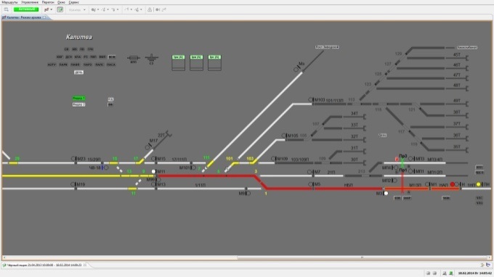This screenshot has height=277, width=494.
Task: Click shunting signal М109
Action: [x=273, y=159]
